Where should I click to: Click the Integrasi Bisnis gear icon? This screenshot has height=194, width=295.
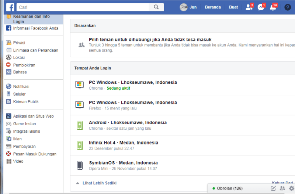pos(8,131)
